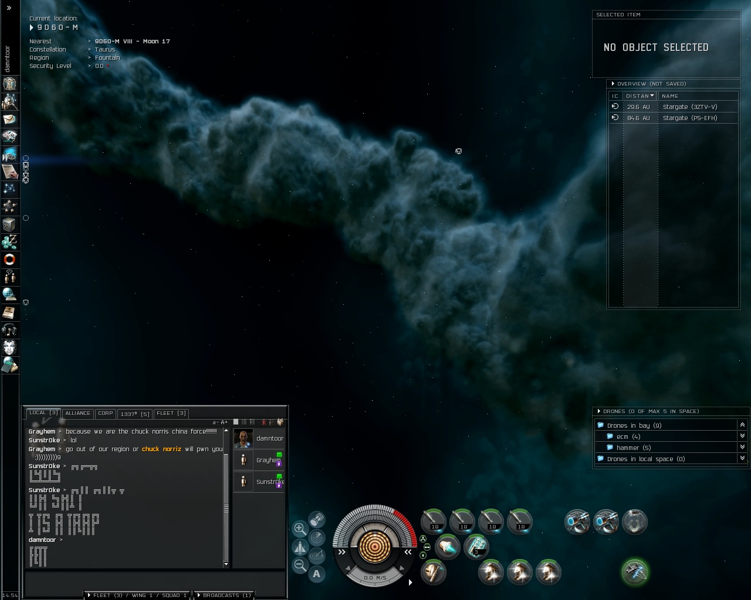The height and width of the screenshot is (600, 751).
Task: Open the cargo hold icon on HUD
Action: [x=317, y=519]
